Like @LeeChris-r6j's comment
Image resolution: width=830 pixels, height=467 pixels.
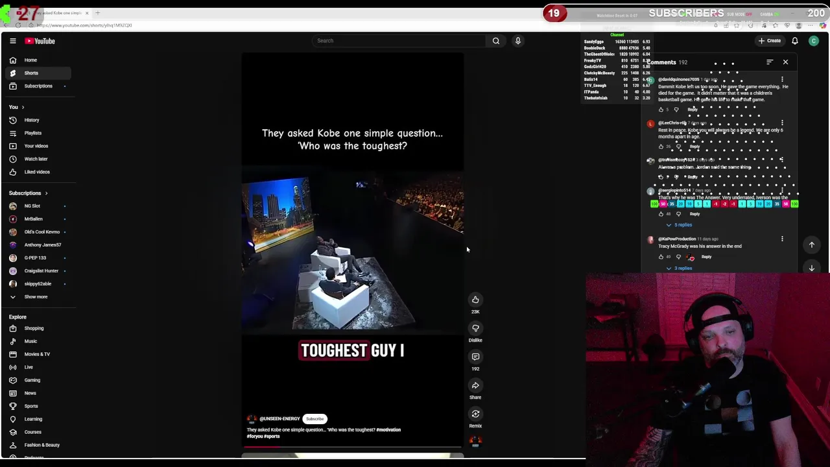[x=661, y=147]
